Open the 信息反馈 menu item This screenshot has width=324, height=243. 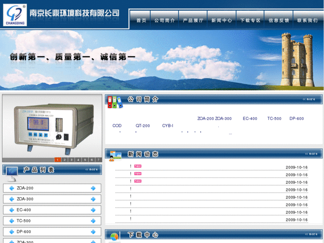279,20
